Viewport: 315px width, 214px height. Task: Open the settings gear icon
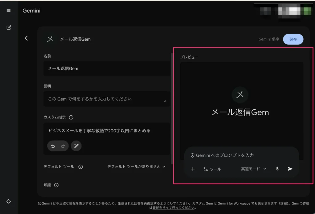click(x=8, y=201)
